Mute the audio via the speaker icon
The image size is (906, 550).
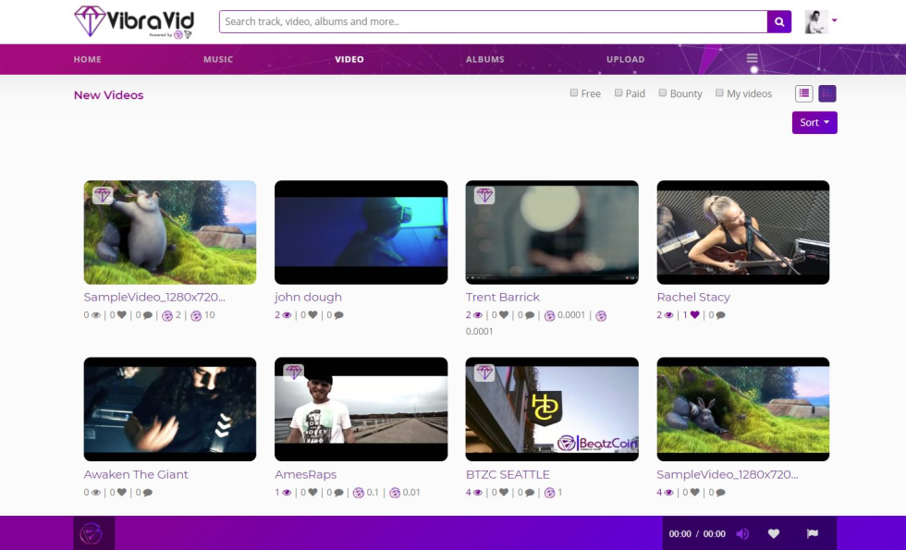coord(742,533)
